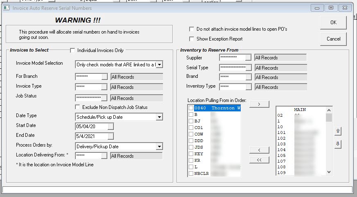The width and height of the screenshot is (357, 197).
Task: Select MAIN in location order list
Action: [301, 109]
